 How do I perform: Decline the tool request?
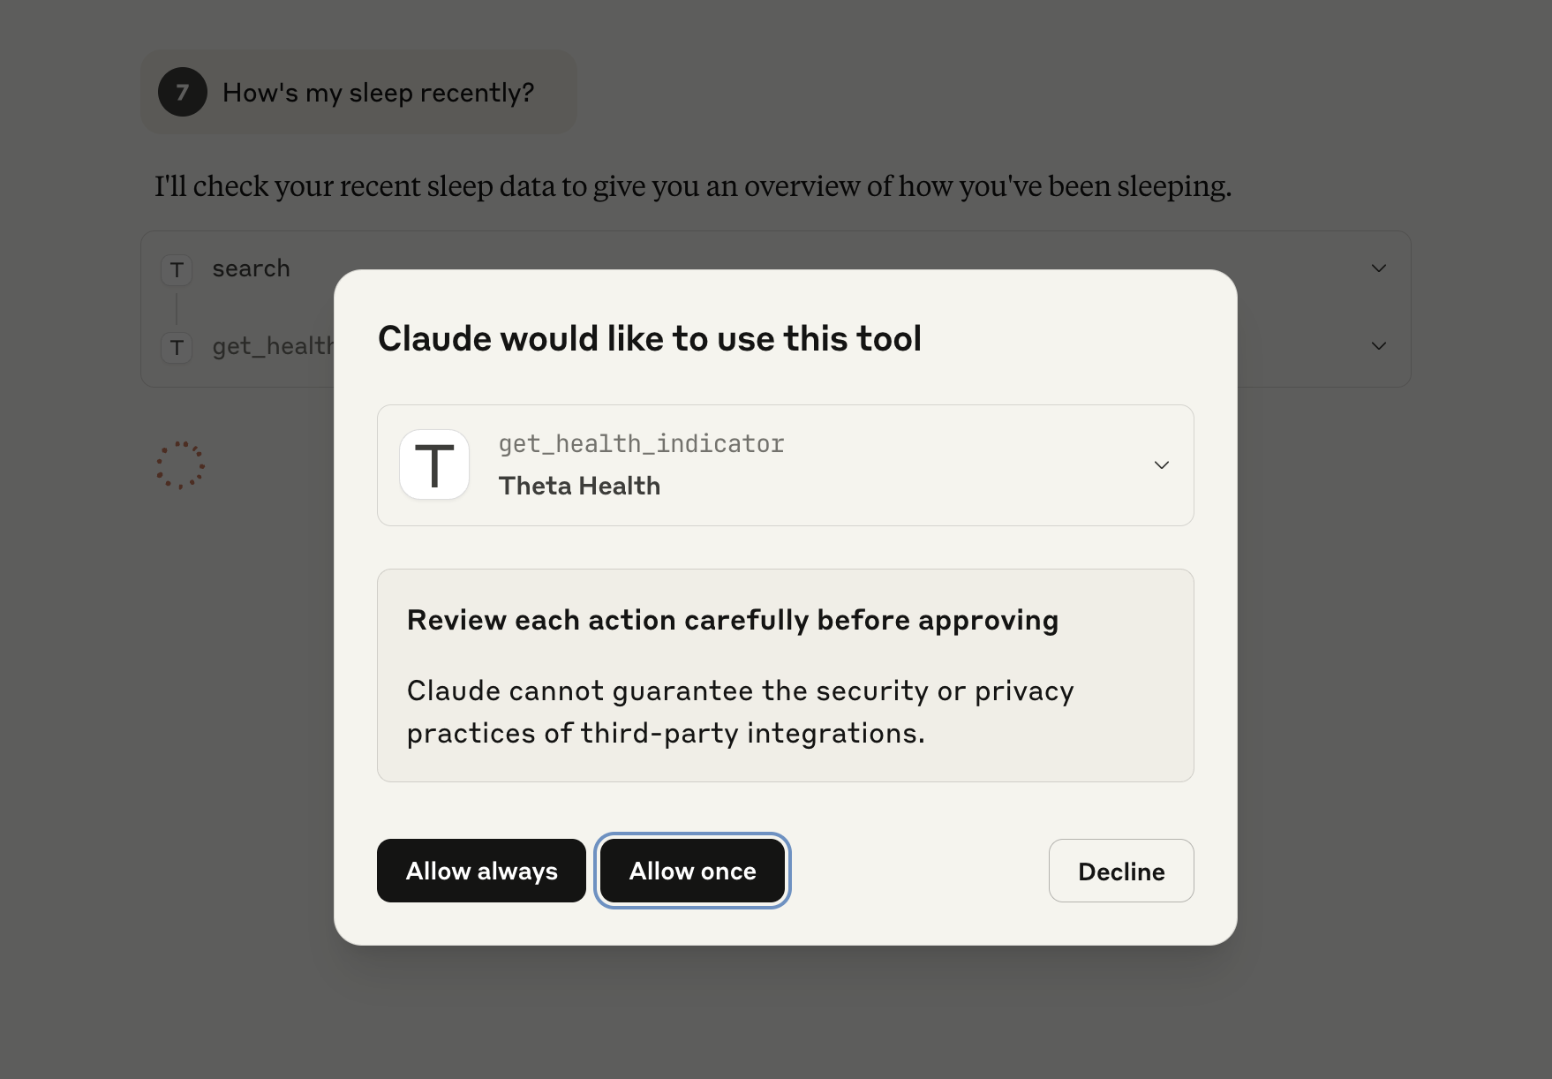point(1120,871)
